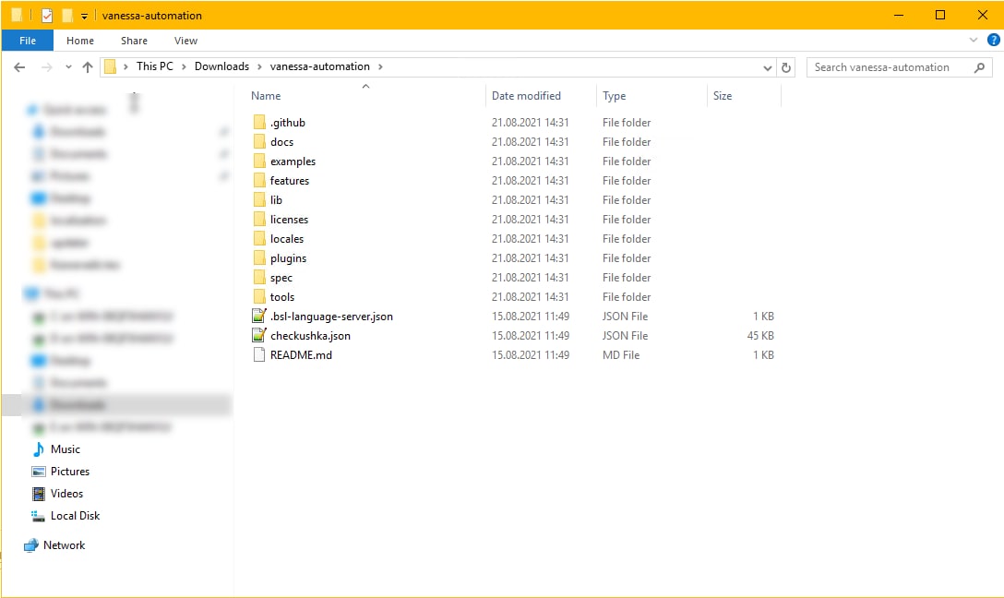
Task: Click This PC in the address breadcrumb
Action: tap(154, 66)
